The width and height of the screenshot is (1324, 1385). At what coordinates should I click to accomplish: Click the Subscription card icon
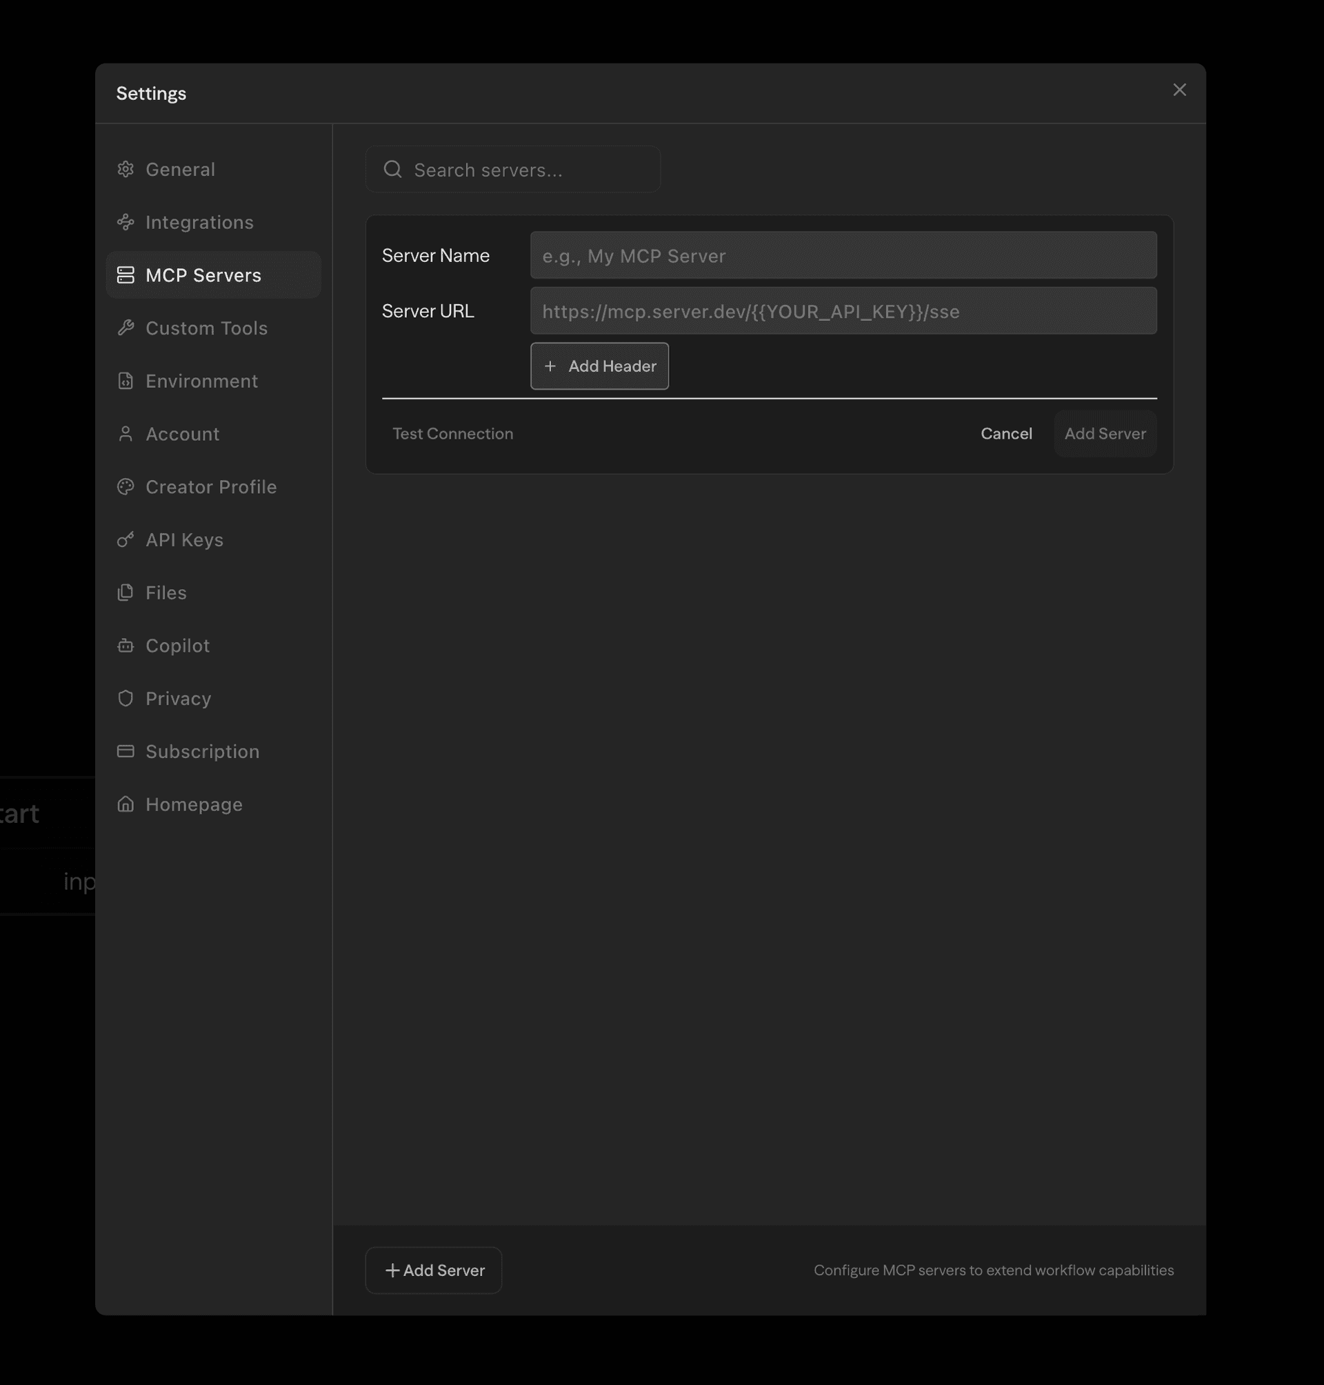[126, 751]
